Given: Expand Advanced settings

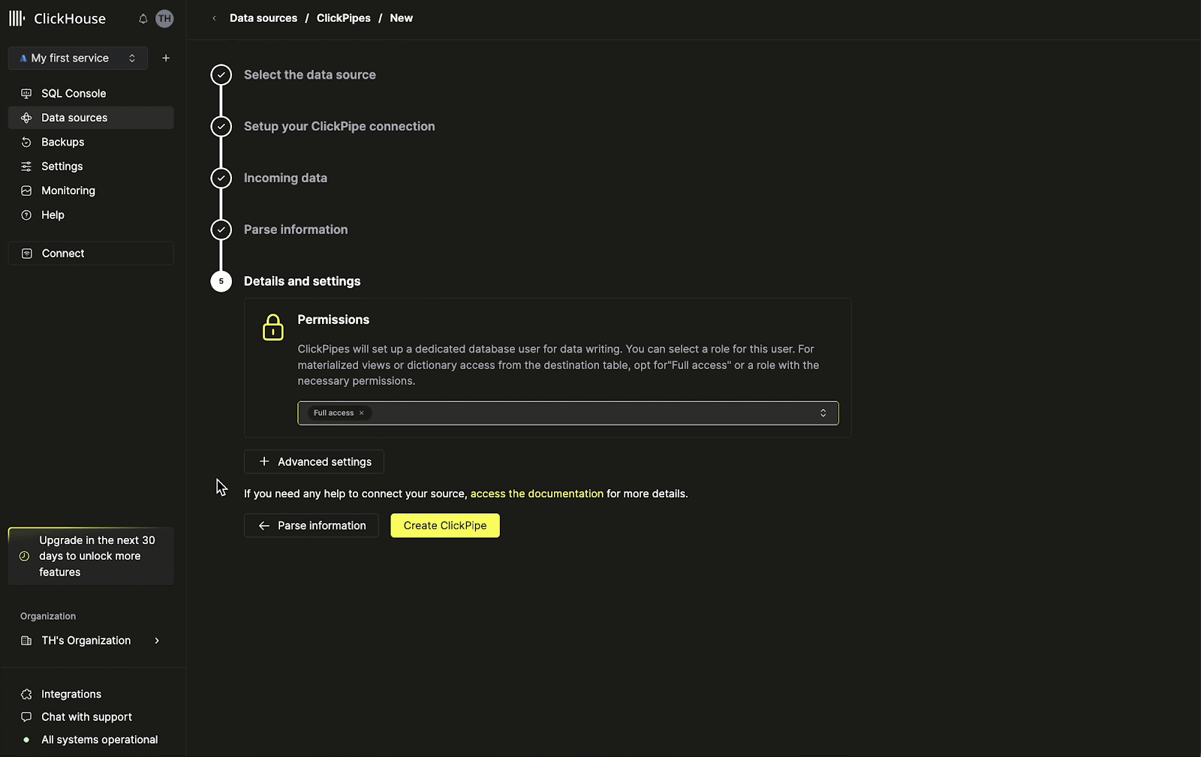Looking at the screenshot, I should tap(314, 461).
